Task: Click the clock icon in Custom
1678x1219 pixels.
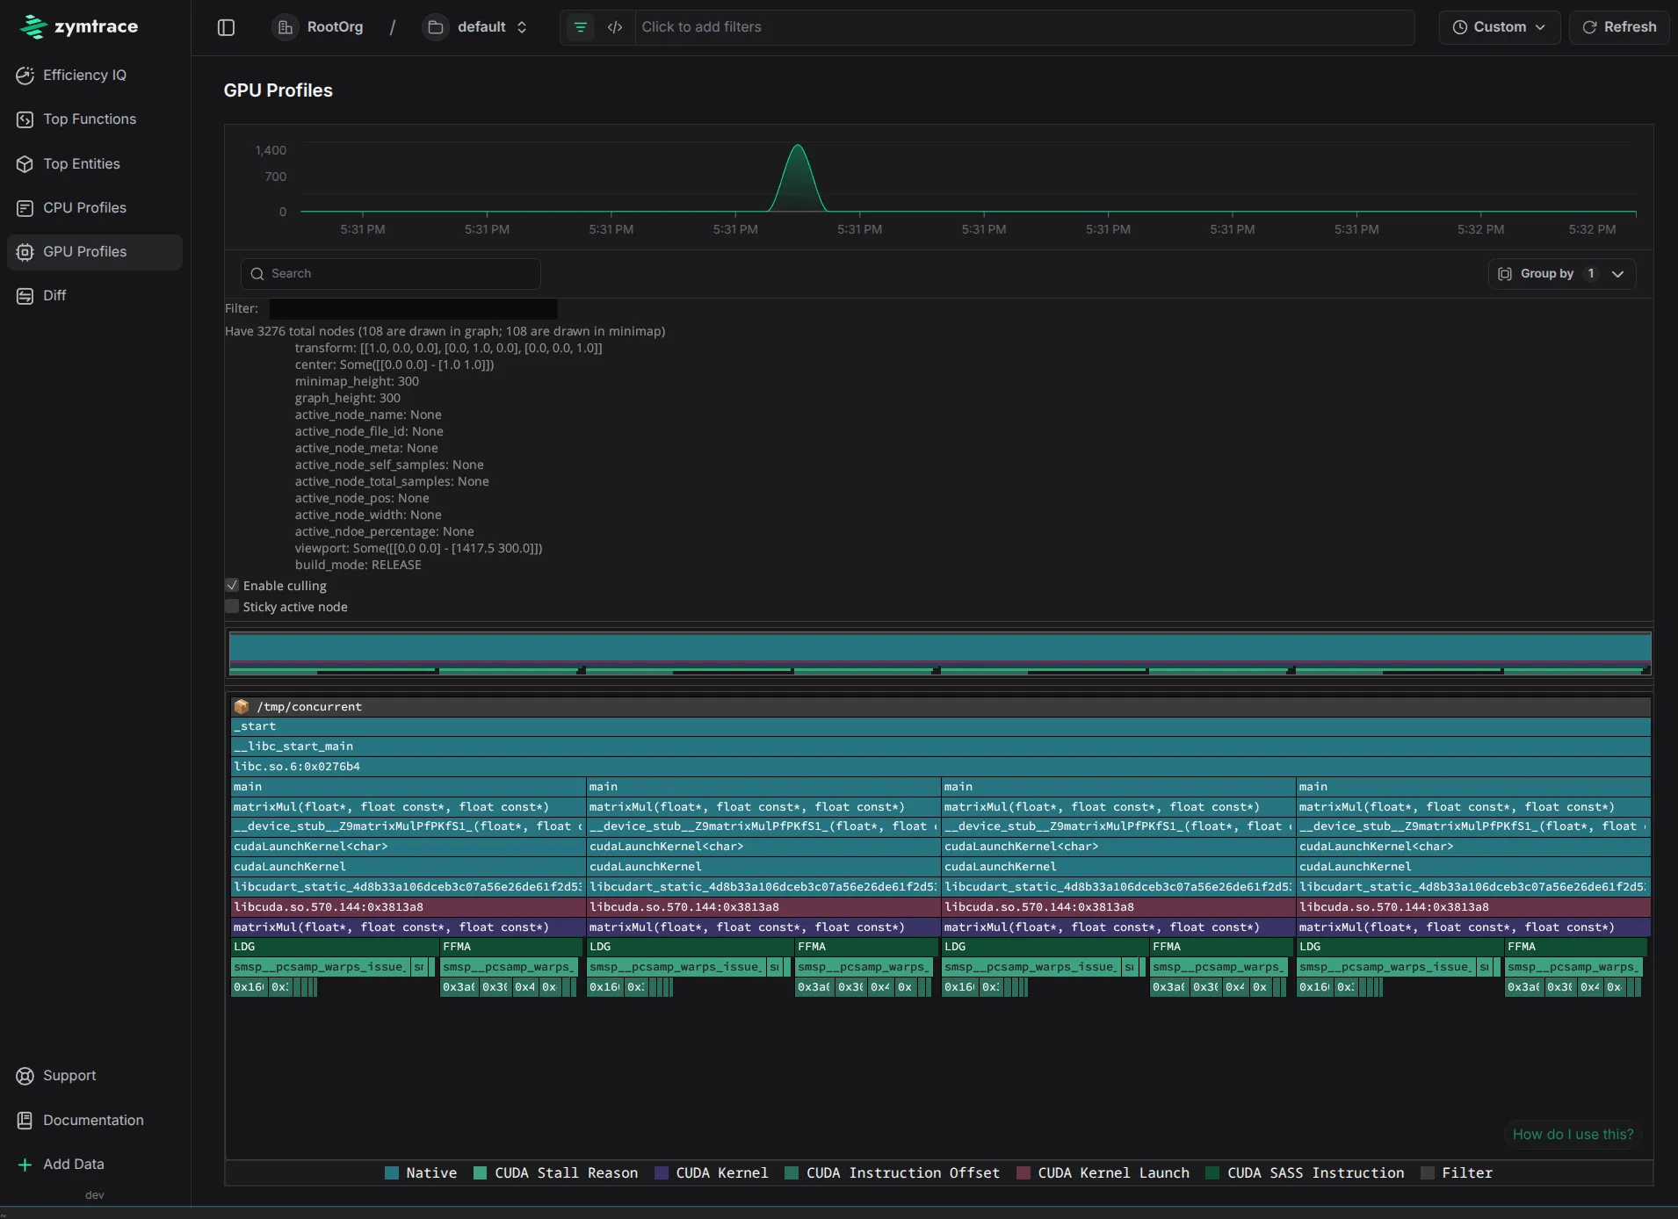Action: (1459, 27)
